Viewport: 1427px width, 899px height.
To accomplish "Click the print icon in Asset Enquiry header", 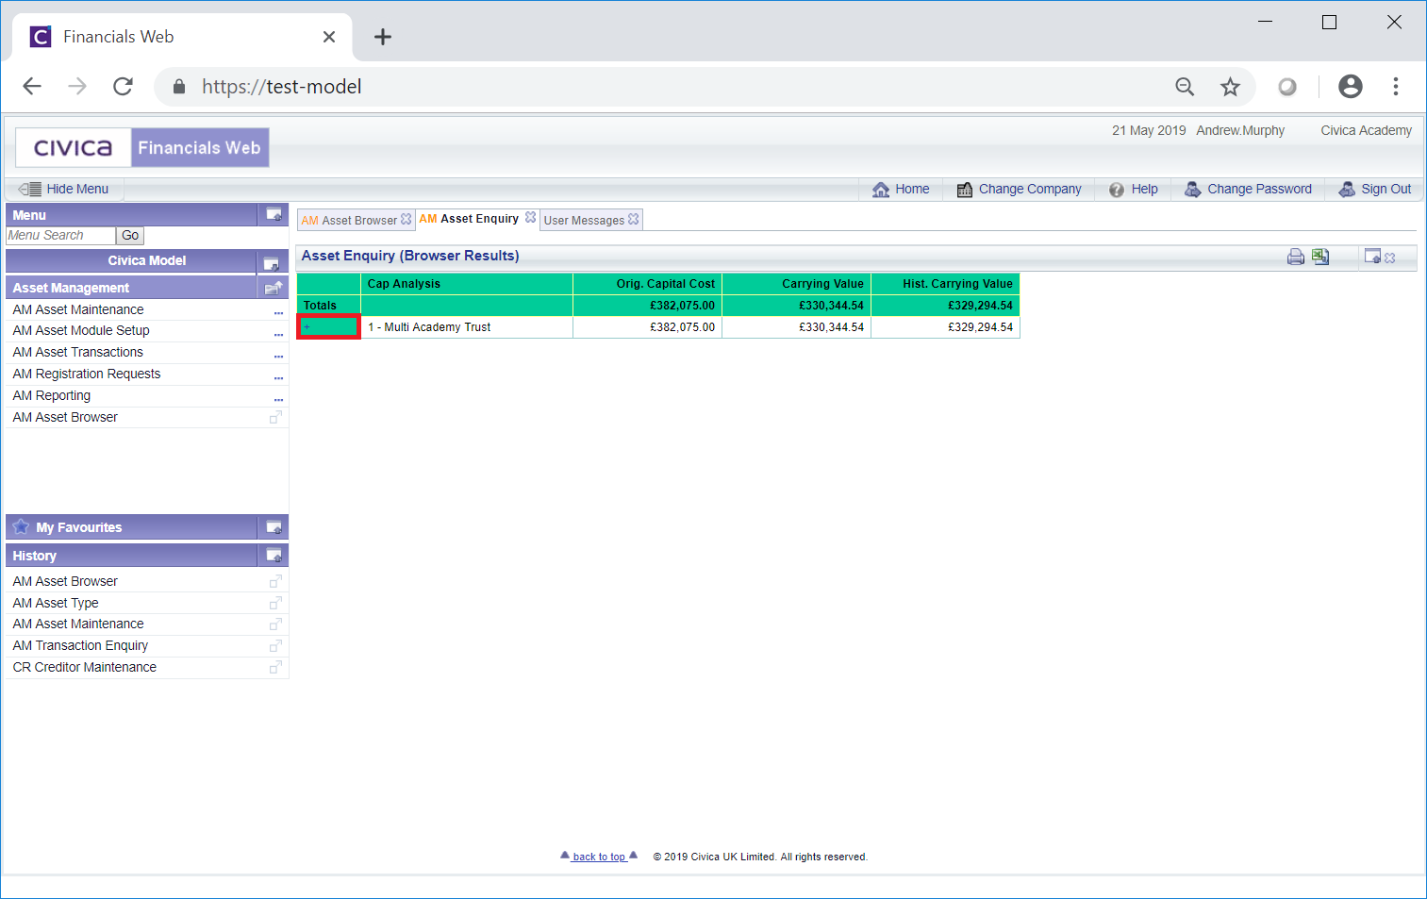I will coord(1296,257).
